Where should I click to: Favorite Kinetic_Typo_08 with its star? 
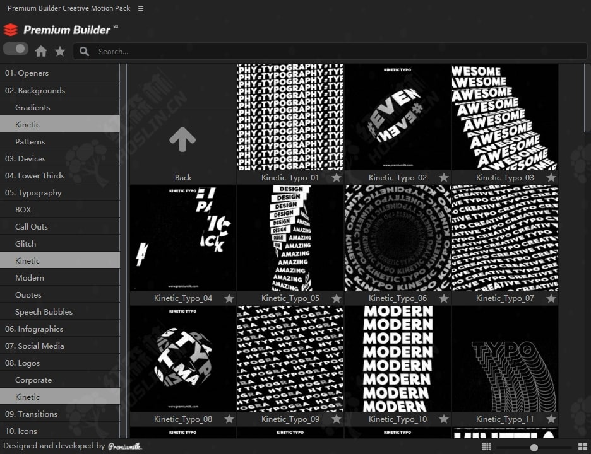(229, 419)
